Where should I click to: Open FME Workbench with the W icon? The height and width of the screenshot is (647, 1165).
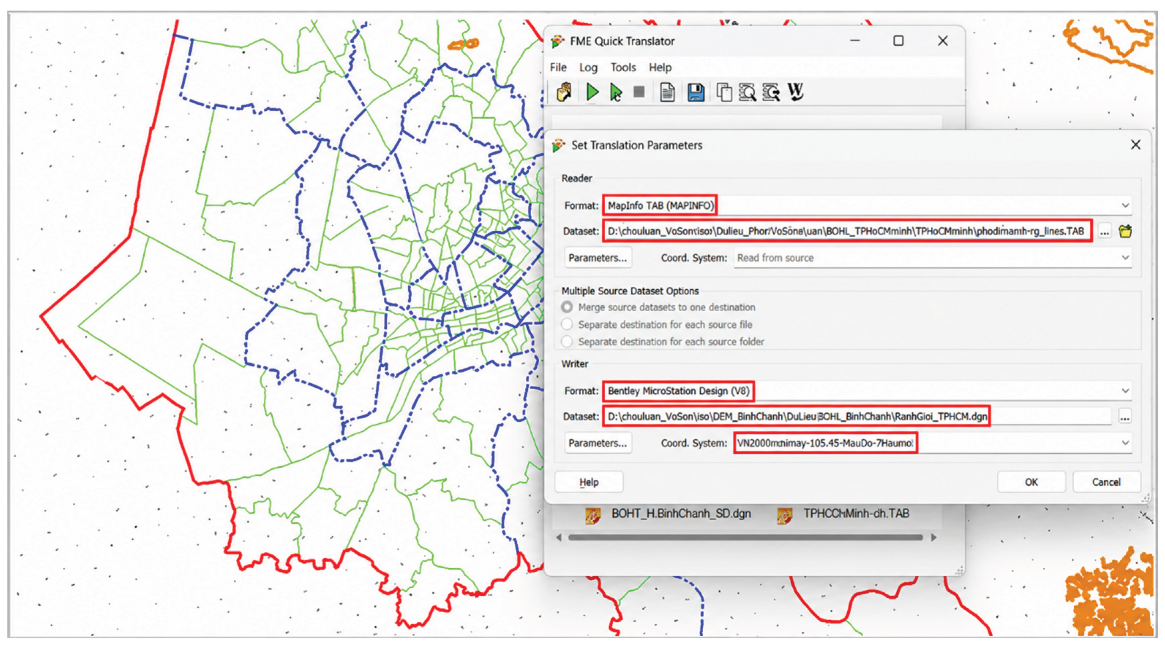(796, 92)
